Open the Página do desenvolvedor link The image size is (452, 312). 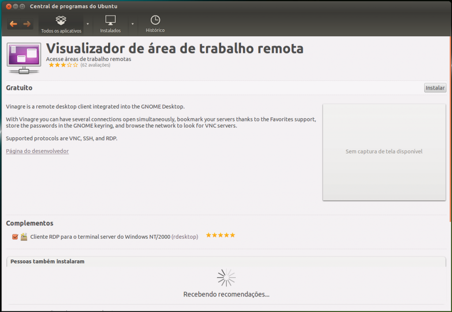(37, 151)
